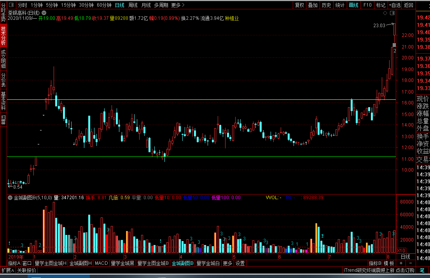Image resolution: width=430 pixels, height=278 pixels.
Task: Click the 叠加 overlay button
Action: click(313, 5)
